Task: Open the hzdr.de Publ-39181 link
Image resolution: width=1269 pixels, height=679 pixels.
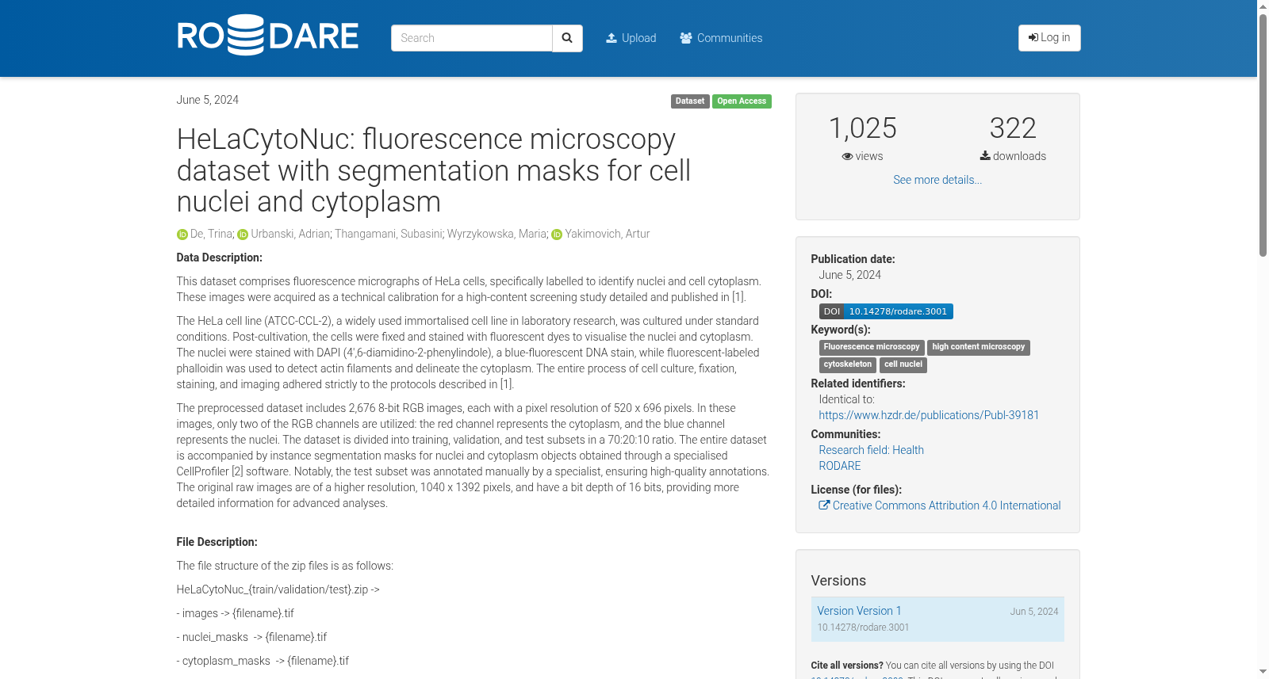Action: (929, 415)
